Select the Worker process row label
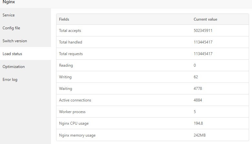252x144 pixels. tap(72, 112)
